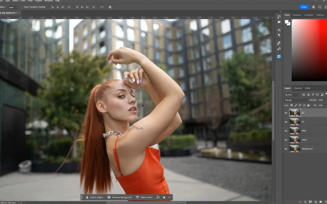This screenshot has width=327, height=204.
Task: Open the more options ellipsis in options bar
Action: (101, 7)
